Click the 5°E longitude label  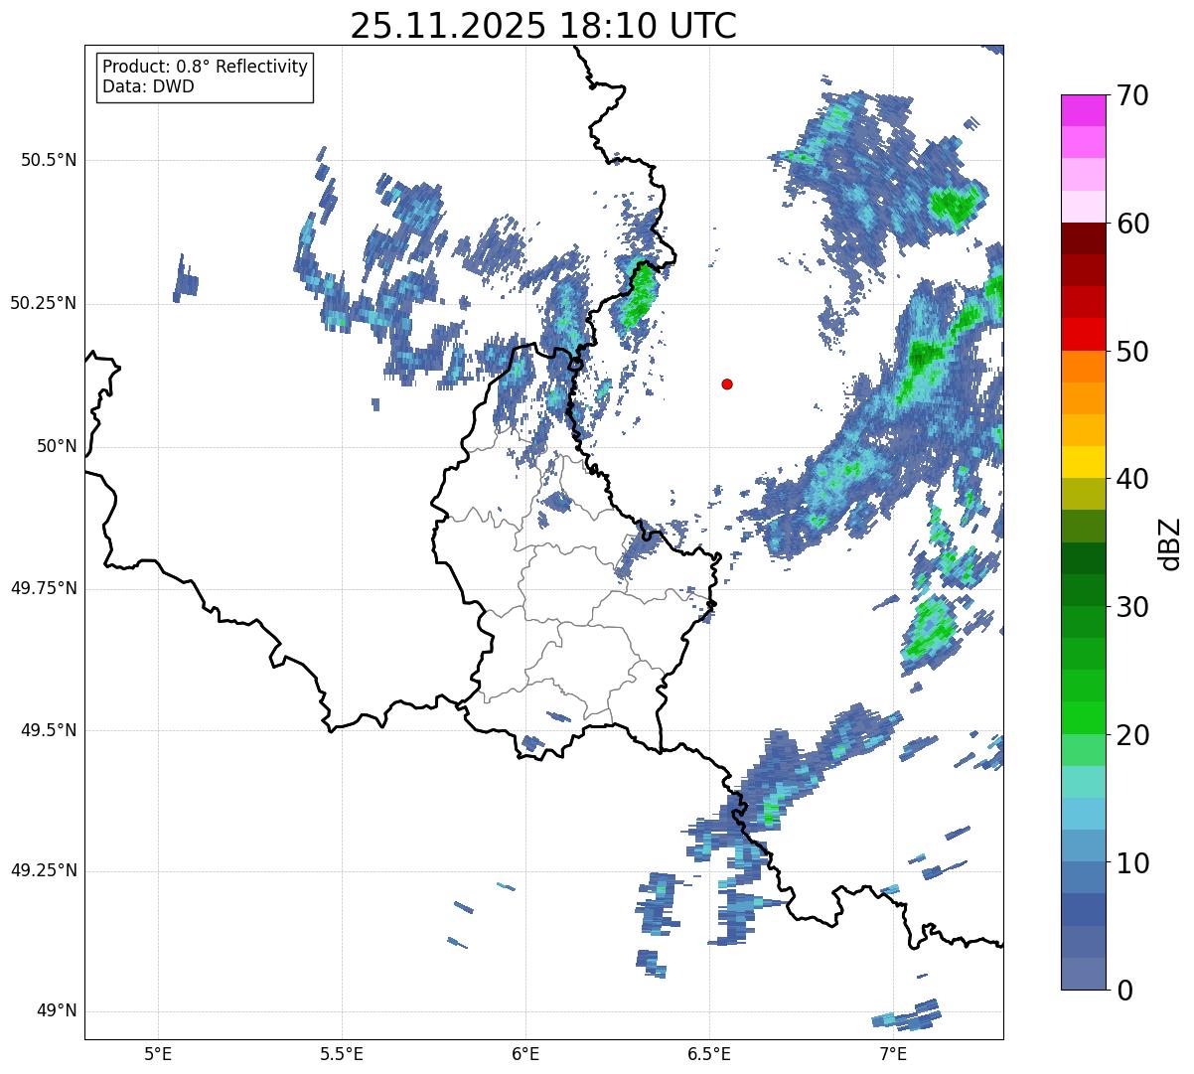[158, 1053]
